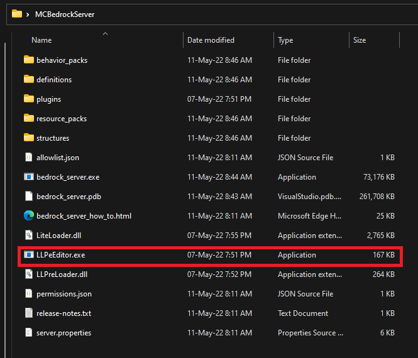This screenshot has width=418, height=358.
Task: Select the release-notes.txt file name
Action: [x=63, y=313]
